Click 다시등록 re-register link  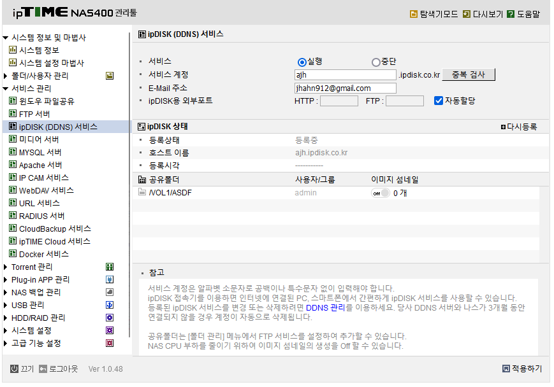519,127
